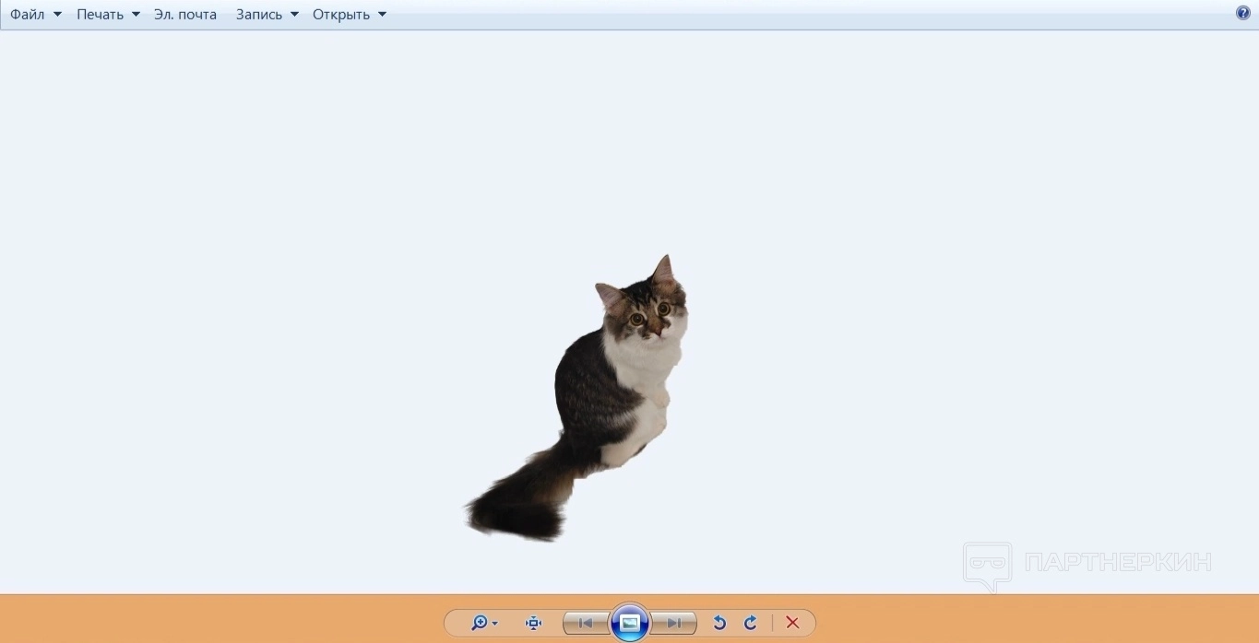
Task: Go to the next image
Action: (x=673, y=623)
